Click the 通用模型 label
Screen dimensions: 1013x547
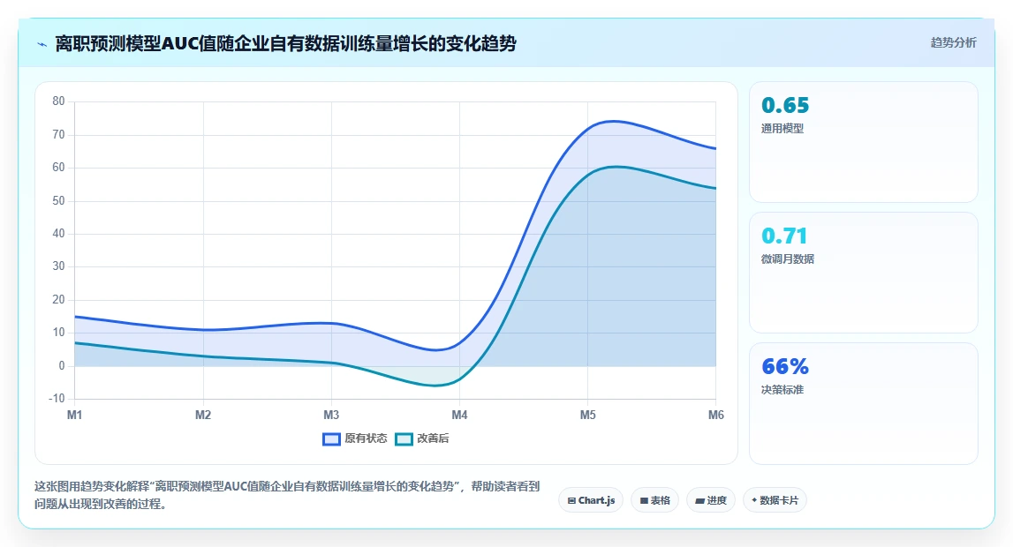(x=782, y=128)
